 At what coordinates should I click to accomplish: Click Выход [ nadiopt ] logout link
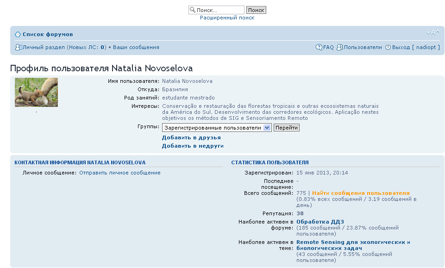click(416, 47)
